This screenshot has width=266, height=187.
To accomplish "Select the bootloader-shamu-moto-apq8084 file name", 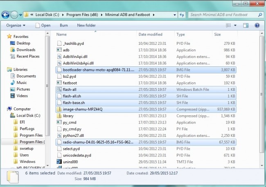I will [99, 70].
